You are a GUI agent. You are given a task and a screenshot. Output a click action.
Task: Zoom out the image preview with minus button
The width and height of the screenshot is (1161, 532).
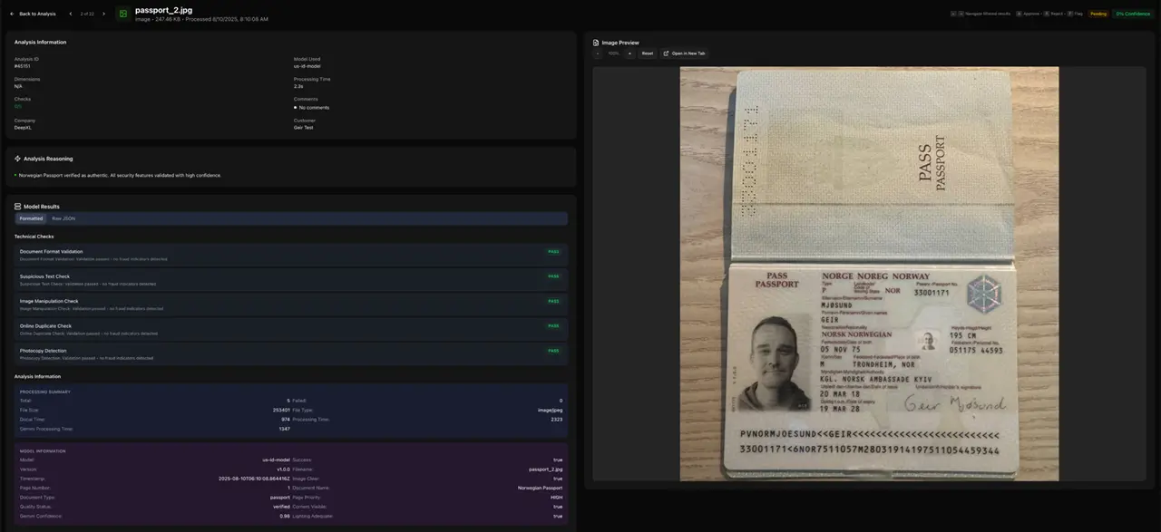click(598, 53)
